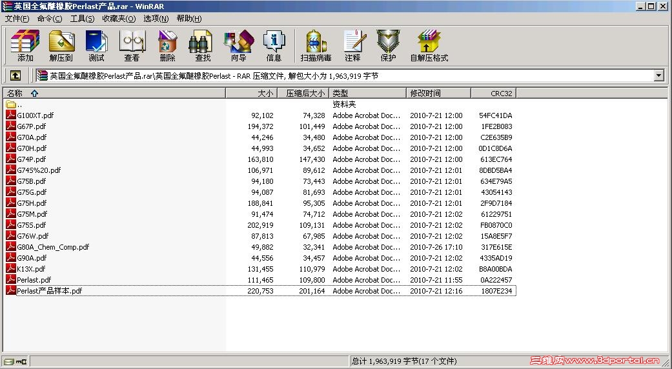Click the size value 92,102

[x=262, y=115]
